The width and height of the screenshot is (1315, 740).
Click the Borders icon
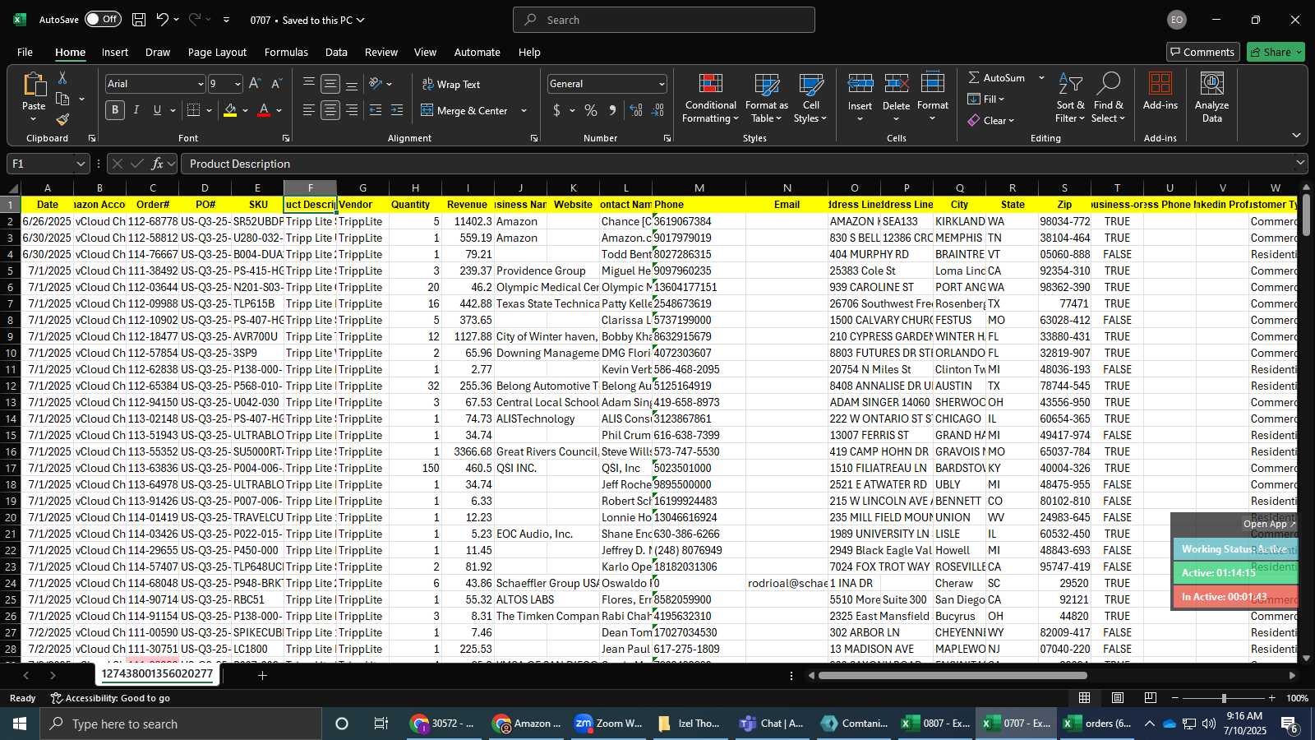click(x=194, y=110)
